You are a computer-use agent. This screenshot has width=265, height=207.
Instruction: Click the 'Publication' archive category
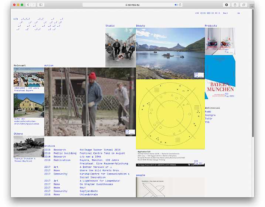pos(62,160)
